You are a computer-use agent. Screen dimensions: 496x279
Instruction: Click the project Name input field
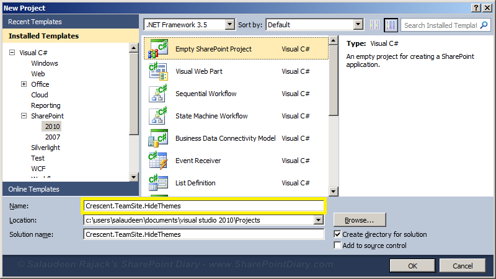click(204, 206)
